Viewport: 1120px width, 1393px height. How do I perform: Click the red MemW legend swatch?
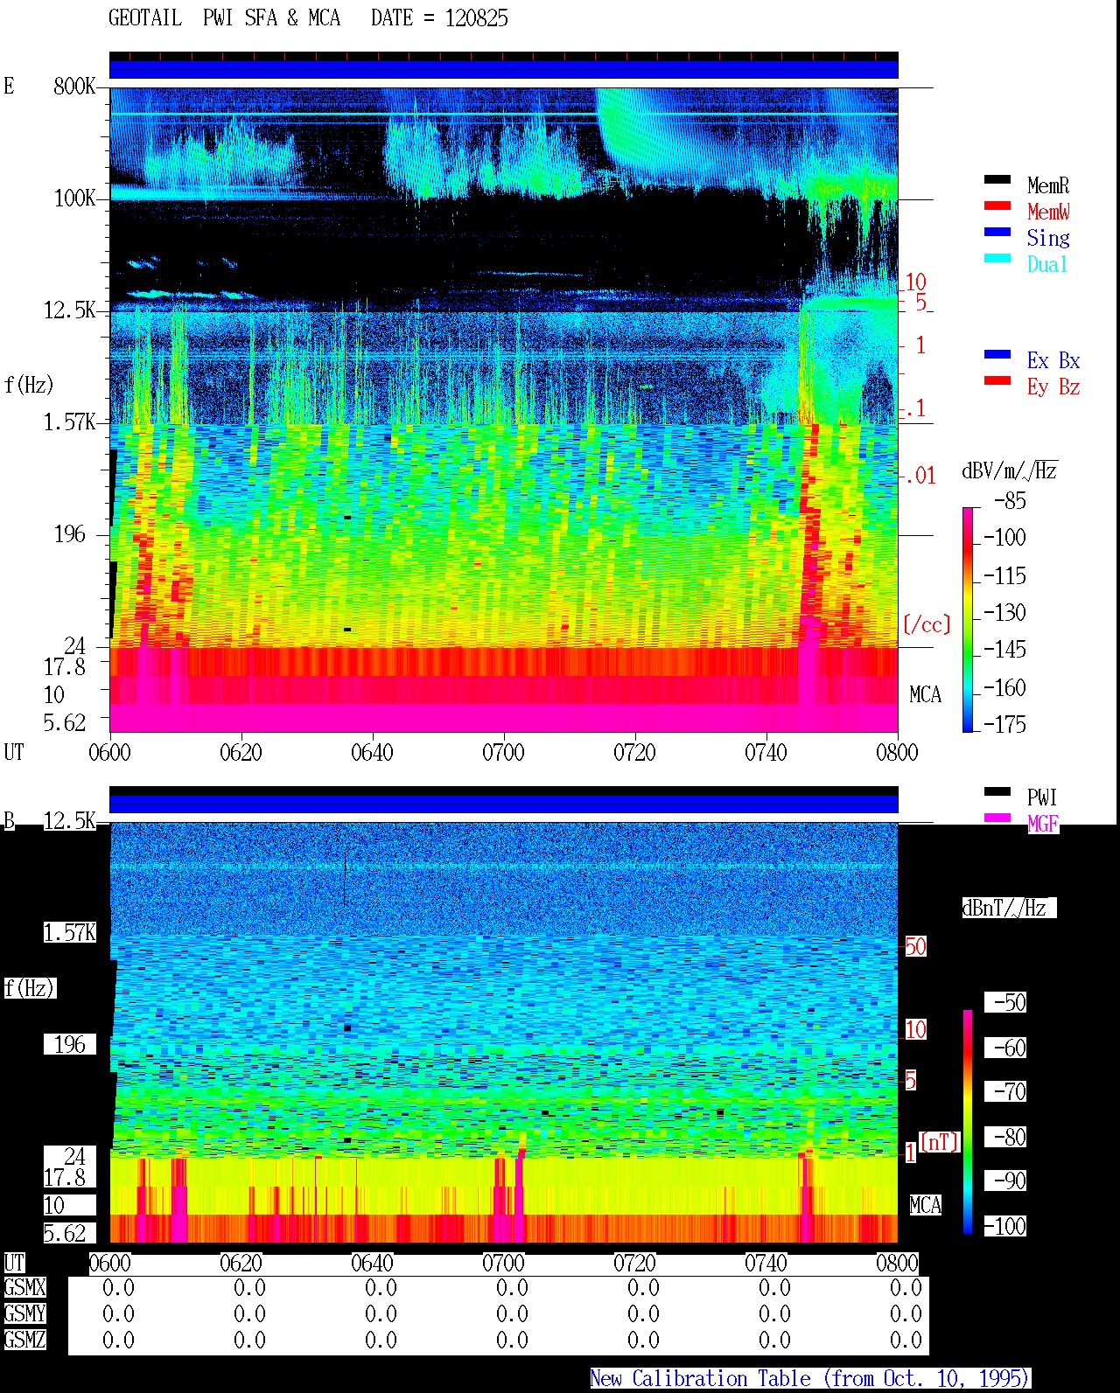click(x=997, y=206)
